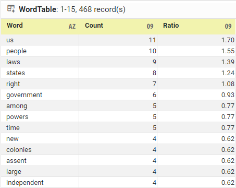Select the 'us' word cell
Screen dimensions: 236x188
click(x=40, y=40)
